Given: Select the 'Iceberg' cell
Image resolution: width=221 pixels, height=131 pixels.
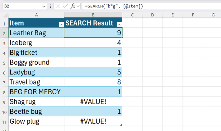Looking at the screenshot, I should point(36,43).
